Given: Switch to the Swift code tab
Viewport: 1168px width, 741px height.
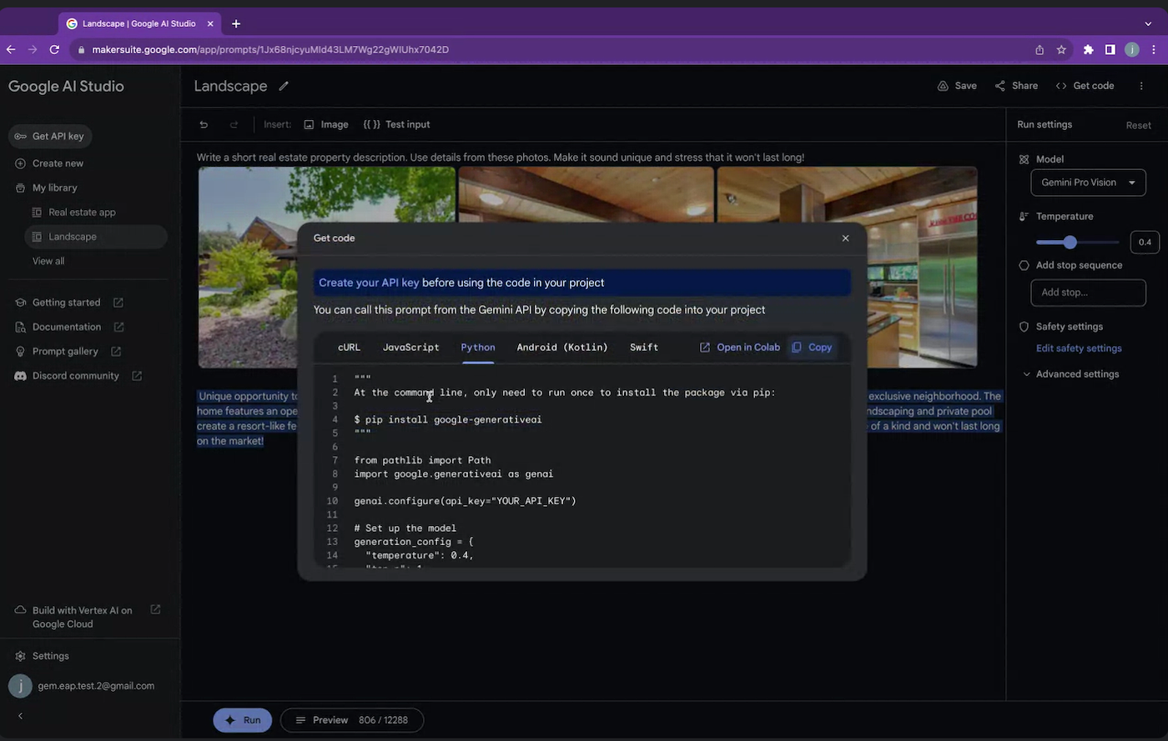Looking at the screenshot, I should tap(643, 347).
